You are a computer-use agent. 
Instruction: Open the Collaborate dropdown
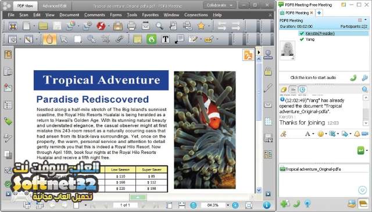coord(220,5)
